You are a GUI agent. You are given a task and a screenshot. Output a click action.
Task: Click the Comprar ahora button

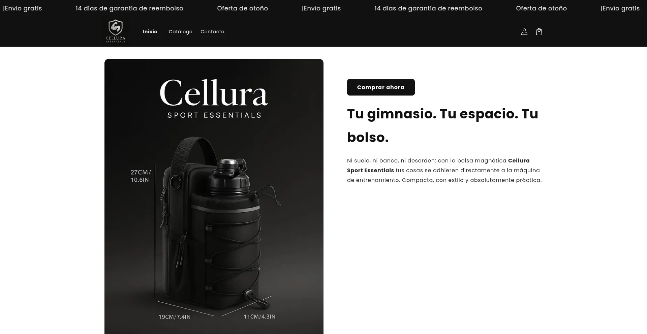[x=381, y=87]
